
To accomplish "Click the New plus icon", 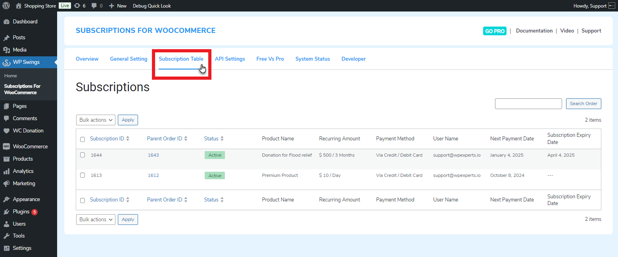I will coord(111,6).
